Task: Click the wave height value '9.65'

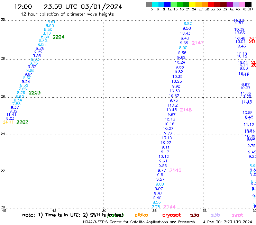Action: (x=184, y=43)
